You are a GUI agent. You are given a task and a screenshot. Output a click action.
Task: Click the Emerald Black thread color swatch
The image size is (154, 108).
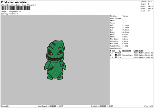(x=116, y=55)
